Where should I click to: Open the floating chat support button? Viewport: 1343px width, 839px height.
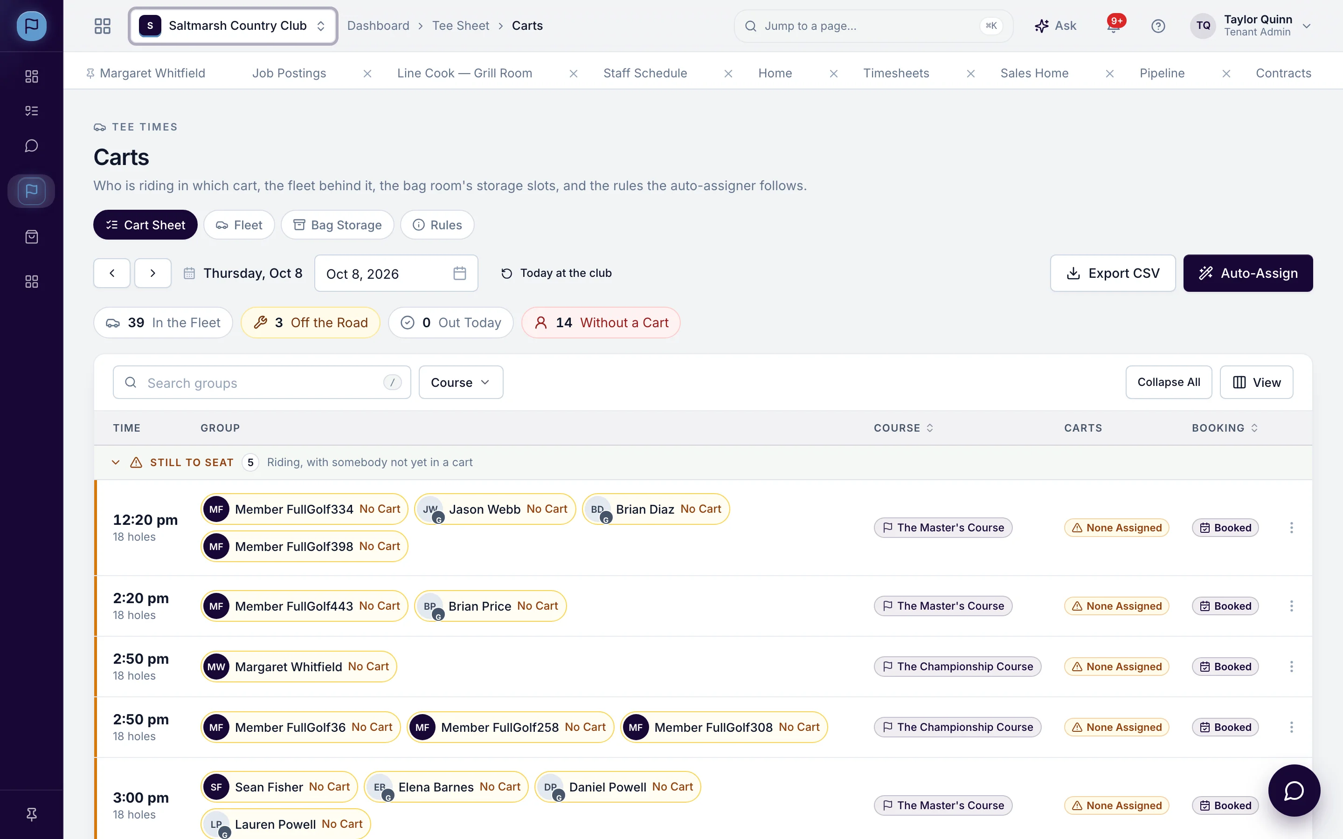[x=1294, y=790]
